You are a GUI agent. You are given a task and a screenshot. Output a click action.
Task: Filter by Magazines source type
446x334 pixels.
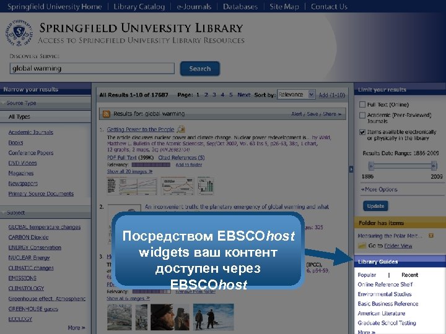21,173
